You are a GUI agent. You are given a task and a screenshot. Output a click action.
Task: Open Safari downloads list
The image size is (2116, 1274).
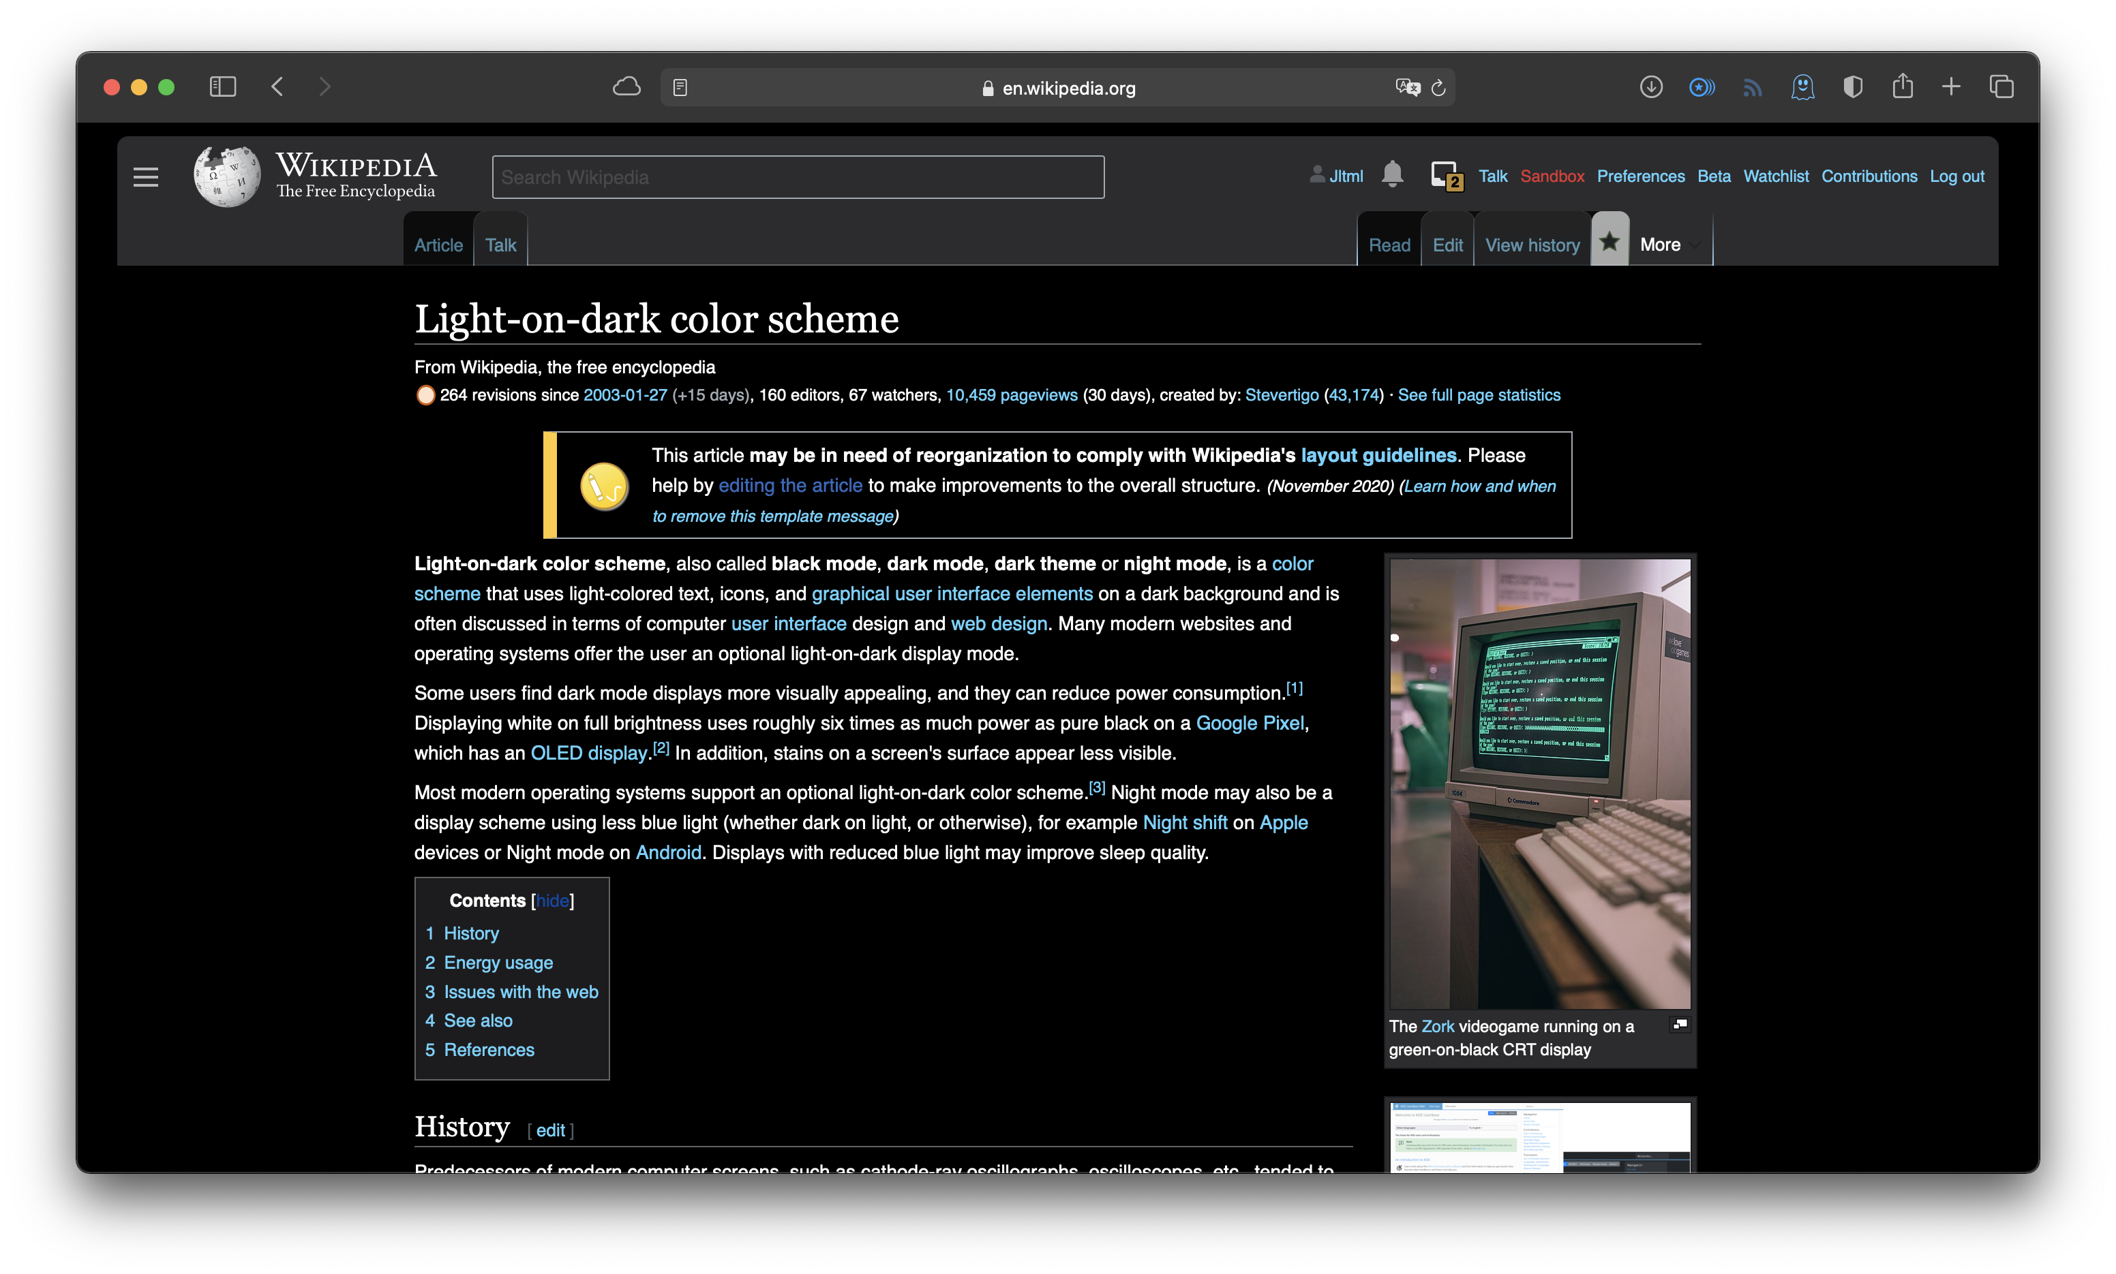[1650, 87]
